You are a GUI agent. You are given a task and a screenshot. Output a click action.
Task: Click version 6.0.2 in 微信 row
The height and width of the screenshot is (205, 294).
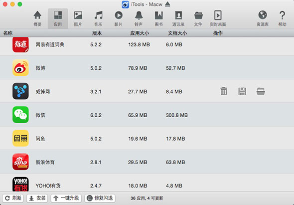(x=96, y=115)
